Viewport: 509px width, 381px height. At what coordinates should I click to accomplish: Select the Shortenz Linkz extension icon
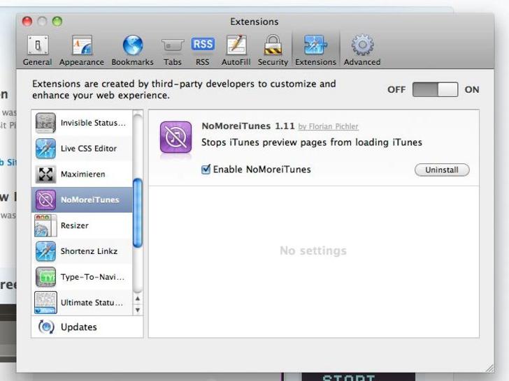pos(45,251)
